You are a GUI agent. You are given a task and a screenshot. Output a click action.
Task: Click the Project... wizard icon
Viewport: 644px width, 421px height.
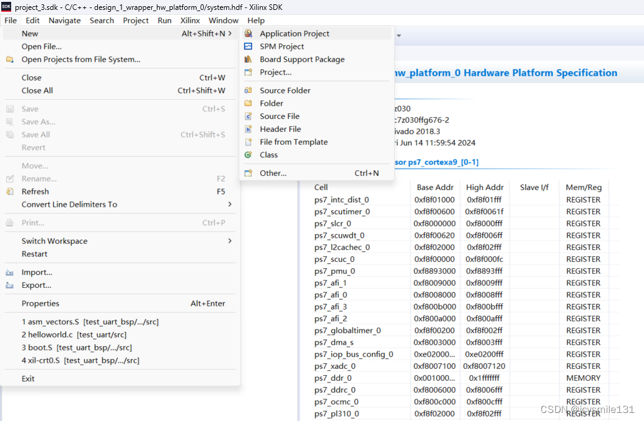click(248, 72)
